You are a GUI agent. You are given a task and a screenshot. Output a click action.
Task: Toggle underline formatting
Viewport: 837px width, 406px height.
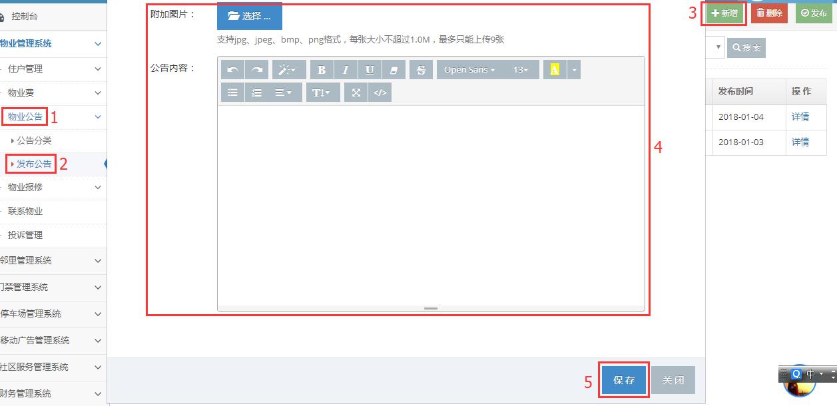[370, 70]
